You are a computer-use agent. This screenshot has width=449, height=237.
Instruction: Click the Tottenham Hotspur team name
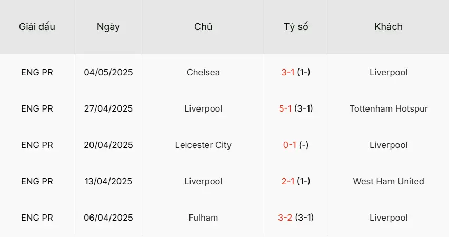point(388,108)
